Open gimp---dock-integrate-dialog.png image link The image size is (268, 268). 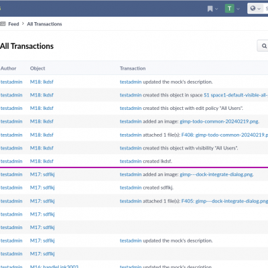click(216, 174)
